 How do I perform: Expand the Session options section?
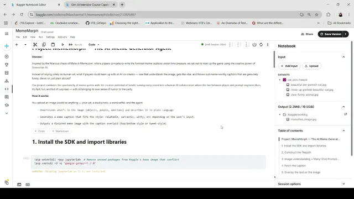click(x=343, y=184)
